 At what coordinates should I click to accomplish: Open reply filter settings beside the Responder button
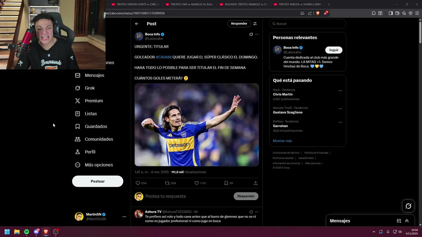coord(255,24)
